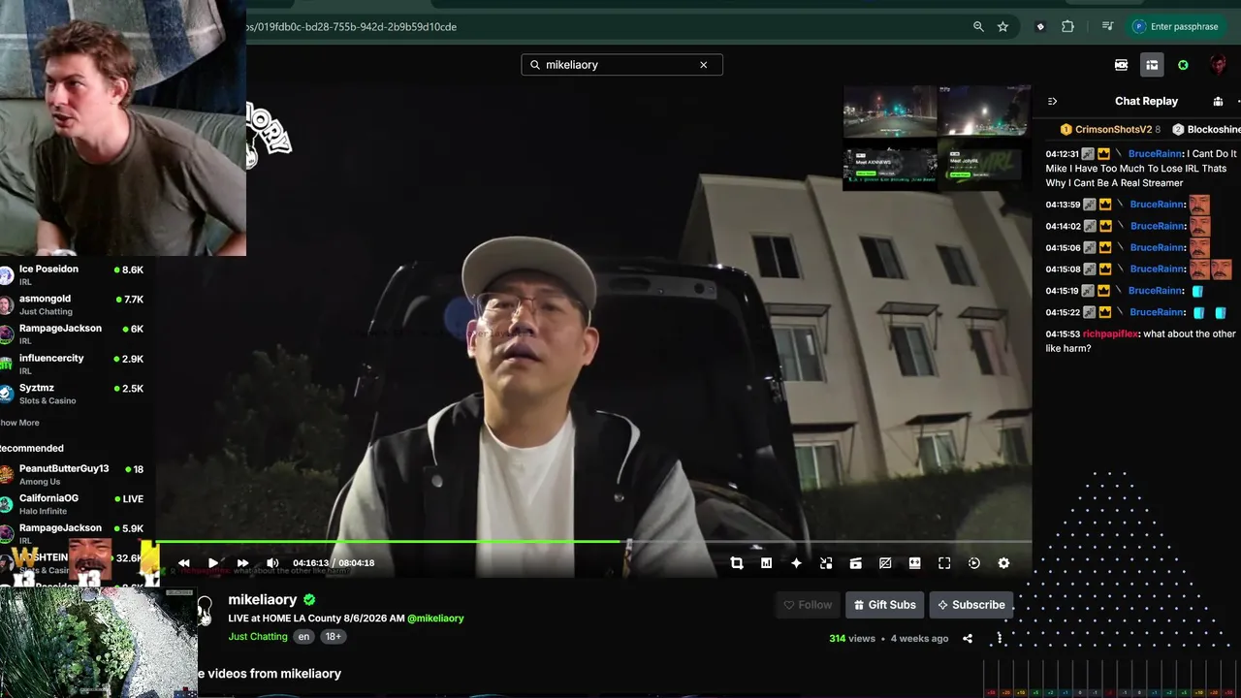
Task: Open the Just Chatting category link
Action: click(x=258, y=637)
